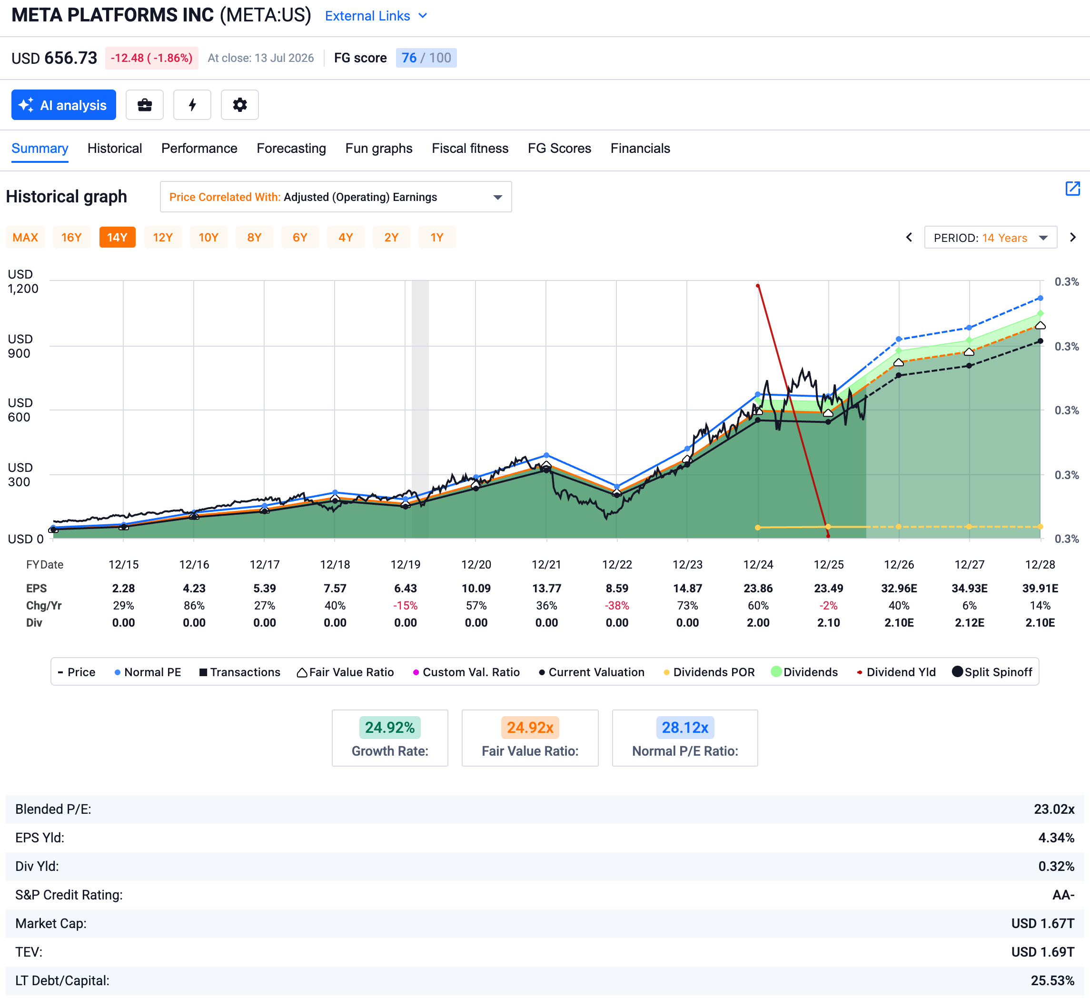The width and height of the screenshot is (1090, 999).
Task: Open the gear settings icon button
Action: [x=239, y=105]
